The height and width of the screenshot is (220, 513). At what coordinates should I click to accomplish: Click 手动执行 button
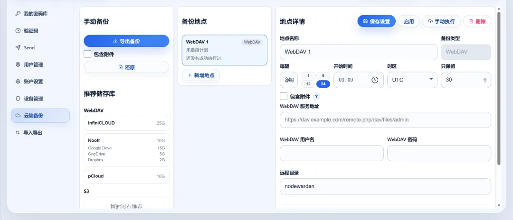[441, 21]
